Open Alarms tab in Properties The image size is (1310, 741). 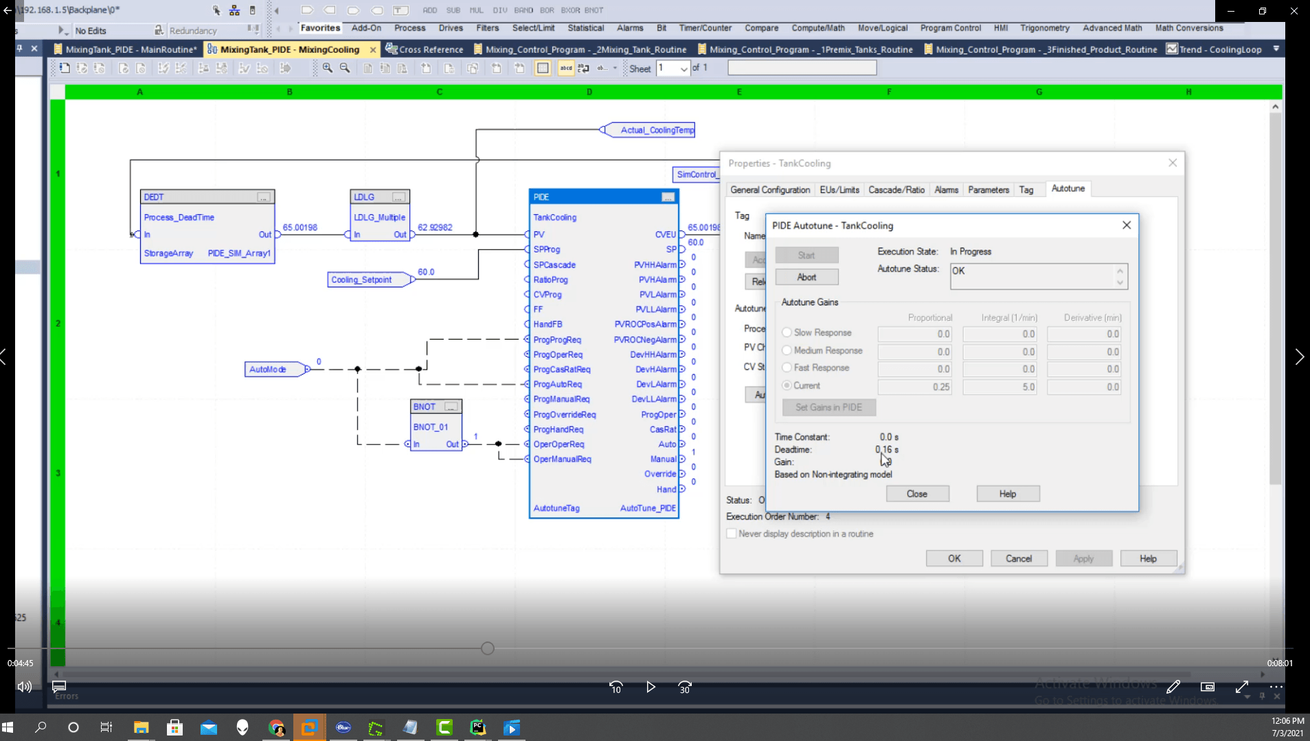tap(946, 190)
